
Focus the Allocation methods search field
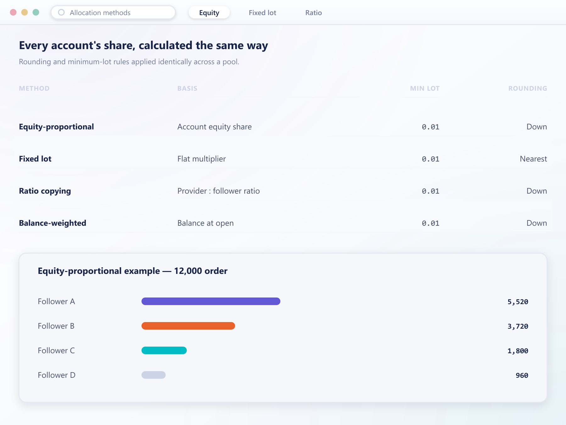point(113,13)
